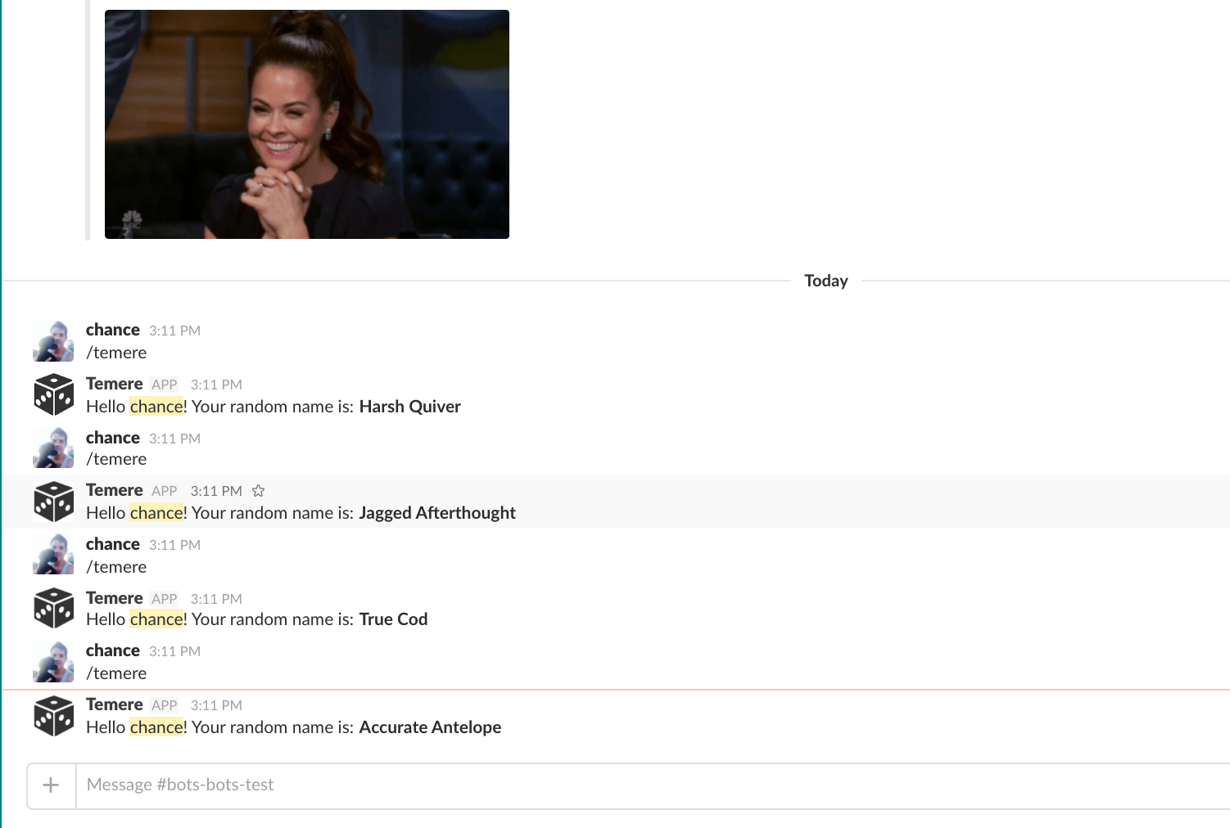The height and width of the screenshot is (828, 1230).
Task: Click APP badge on the Jagged Afterthought message
Action: 165,491
